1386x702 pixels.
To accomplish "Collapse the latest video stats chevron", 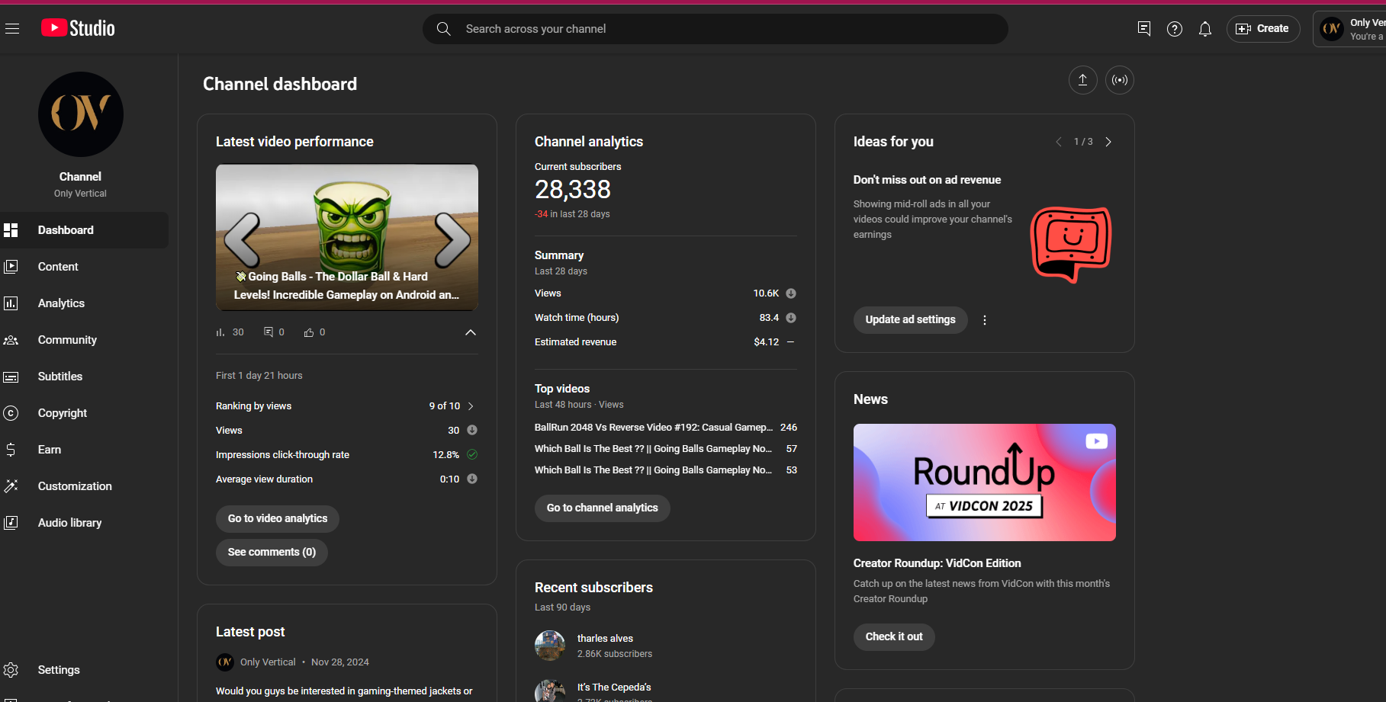I will pos(471,332).
